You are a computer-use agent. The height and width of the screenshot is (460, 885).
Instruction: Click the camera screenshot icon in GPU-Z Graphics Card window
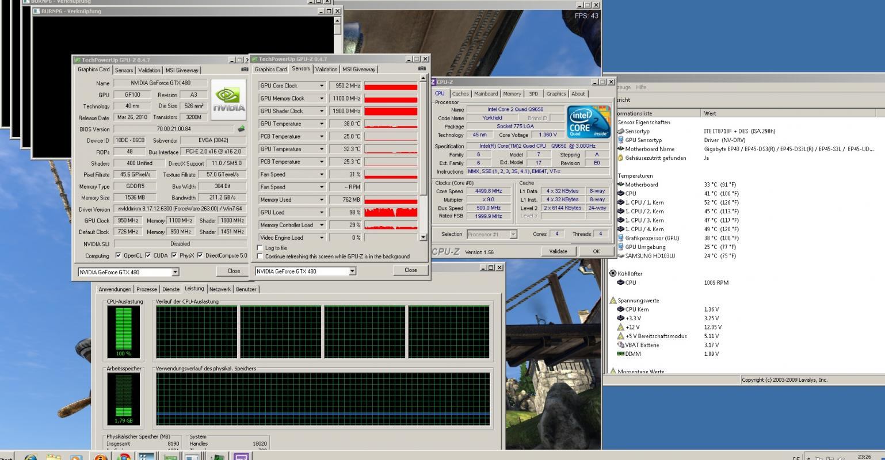click(x=245, y=70)
